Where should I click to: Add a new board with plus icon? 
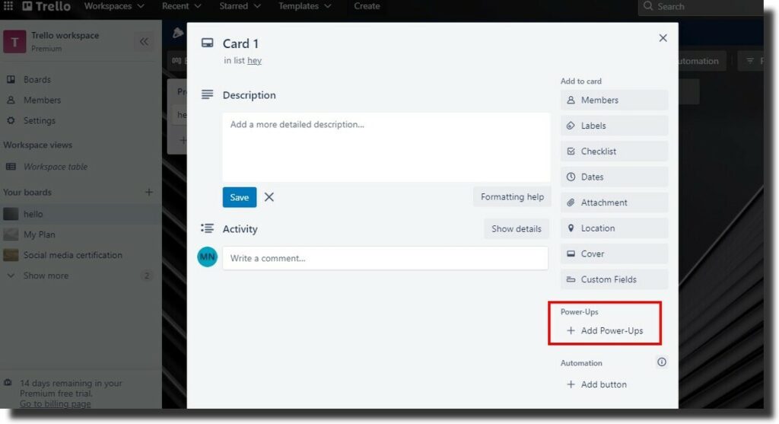pyautogui.click(x=148, y=192)
